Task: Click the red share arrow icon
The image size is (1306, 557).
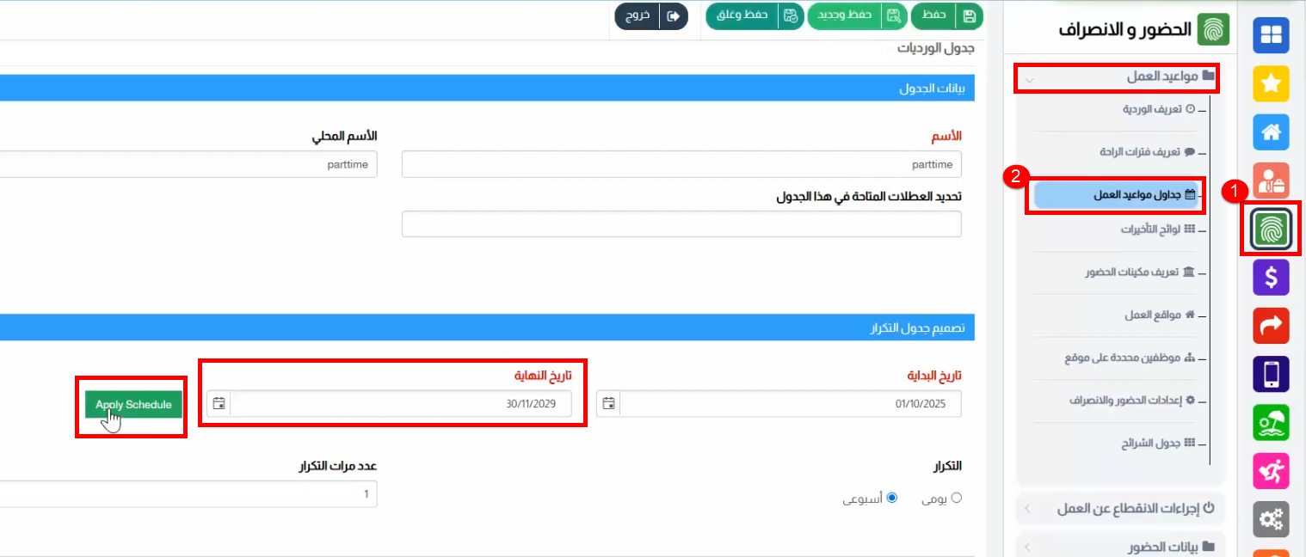Action: click(x=1271, y=326)
